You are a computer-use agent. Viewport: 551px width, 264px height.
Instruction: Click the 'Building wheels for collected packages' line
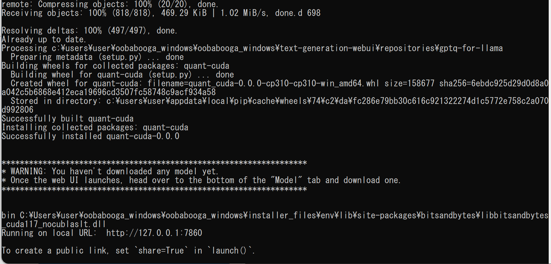pyautogui.click(x=116, y=66)
